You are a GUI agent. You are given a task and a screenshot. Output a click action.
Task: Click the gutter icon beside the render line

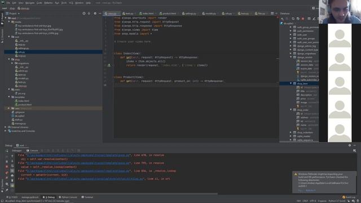tap(109, 65)
